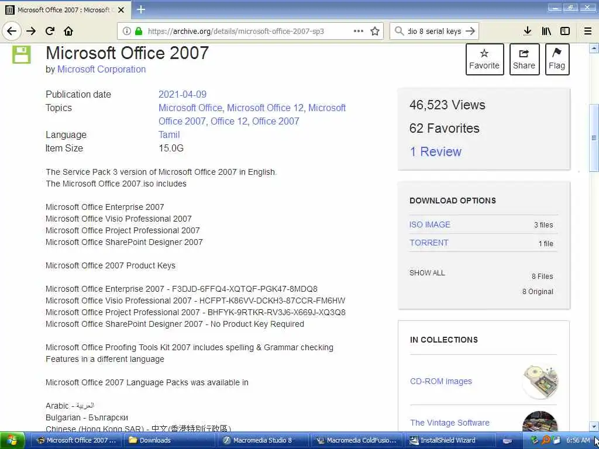Open Microsoft Corporation creator link
This screenshot has width=599, height=449.
click(102, 69)
